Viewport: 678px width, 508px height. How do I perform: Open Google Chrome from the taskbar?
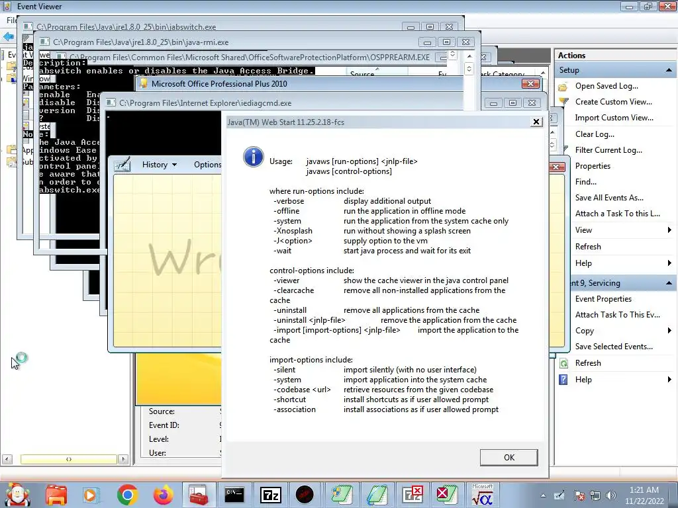point(127,495)
